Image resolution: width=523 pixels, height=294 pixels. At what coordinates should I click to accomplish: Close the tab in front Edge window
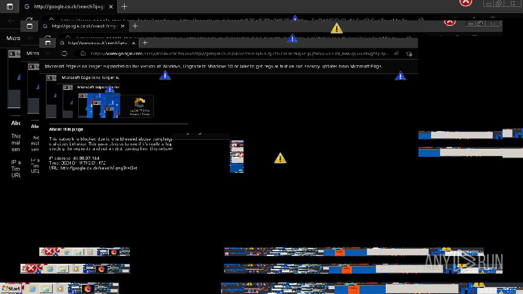point(133,43)
